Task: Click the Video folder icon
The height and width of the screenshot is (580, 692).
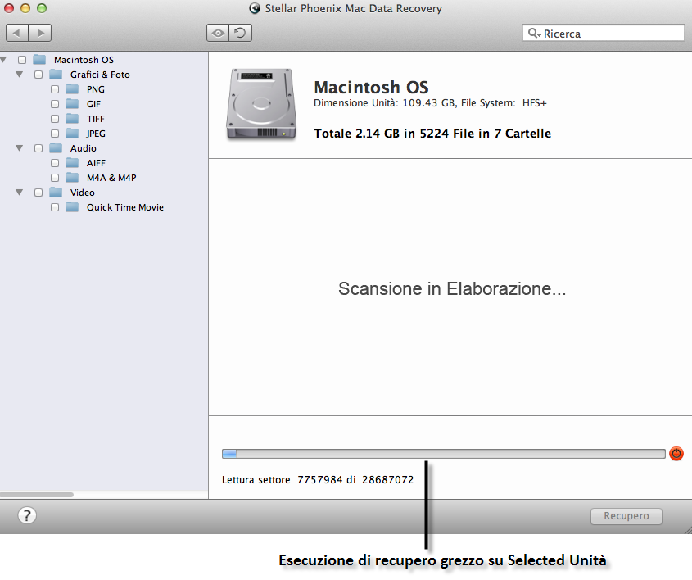Action: [x=56, y=193]
